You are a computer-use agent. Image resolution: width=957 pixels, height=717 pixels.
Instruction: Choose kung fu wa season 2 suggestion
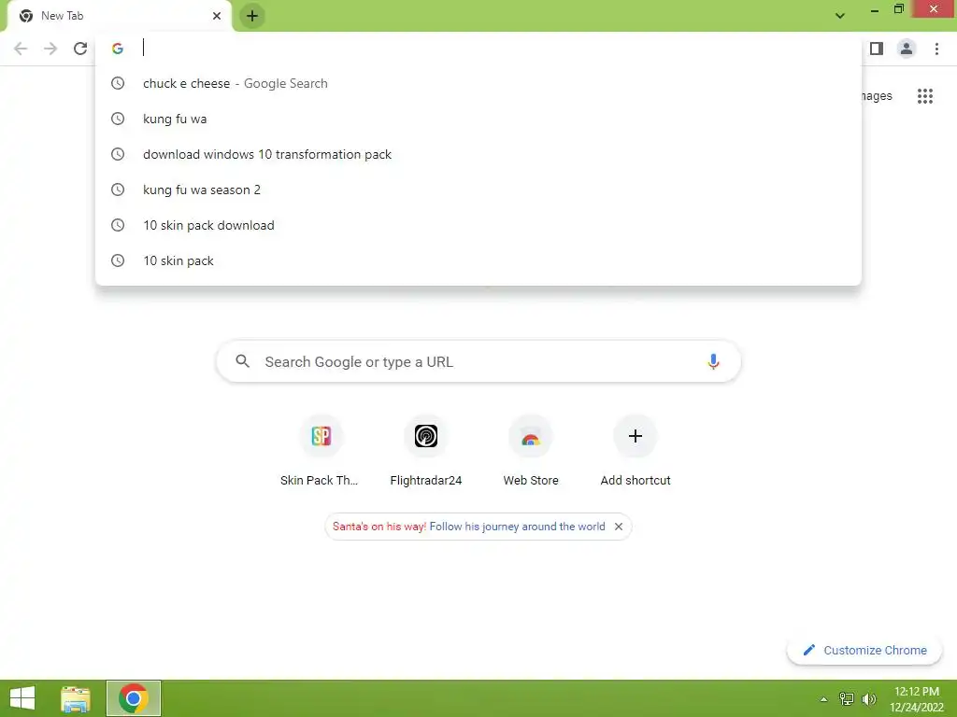click(478, 190)
